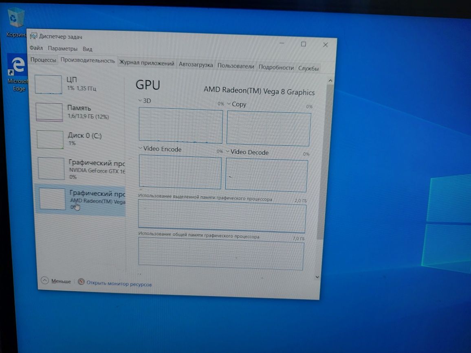Image resolution: width=471 pixels, height=353 pixels.
Task: Select the ЦП performance item
Action: [79, 84]
